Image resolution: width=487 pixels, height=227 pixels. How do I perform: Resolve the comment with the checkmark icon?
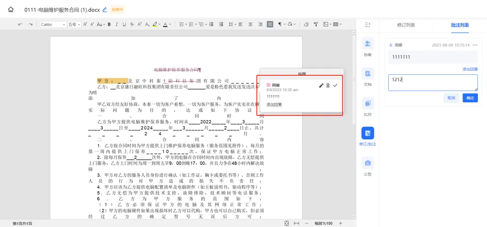tap(335, 85)
